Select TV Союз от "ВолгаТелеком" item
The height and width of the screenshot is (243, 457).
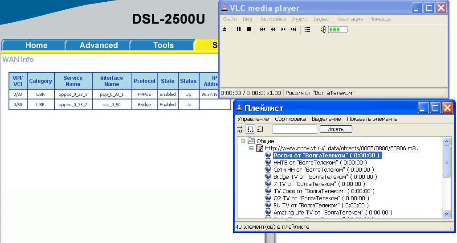324,191
